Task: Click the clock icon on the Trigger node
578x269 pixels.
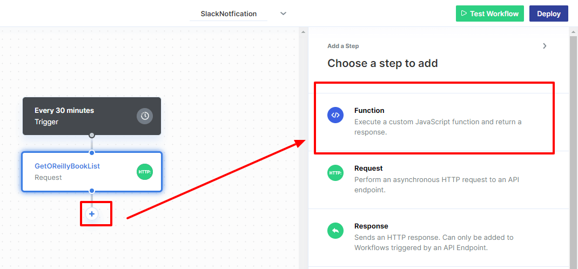Action: 145,116
